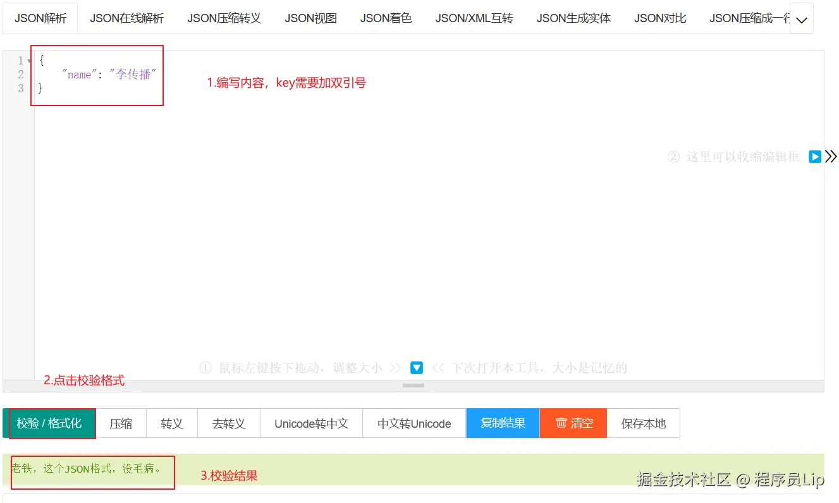Screen dimensions: 839x503
Task: Click the 去转义 button
Action: (x=229, y=423)
